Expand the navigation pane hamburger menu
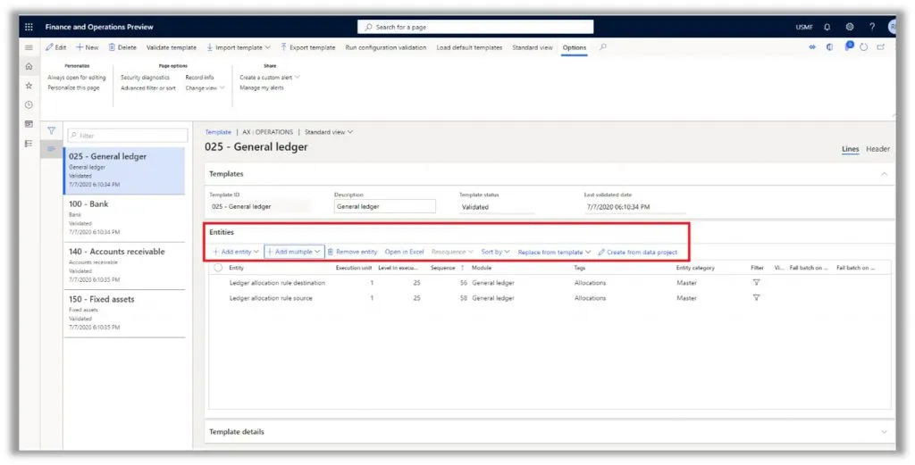Screen dimensions: 915x465 29,48
